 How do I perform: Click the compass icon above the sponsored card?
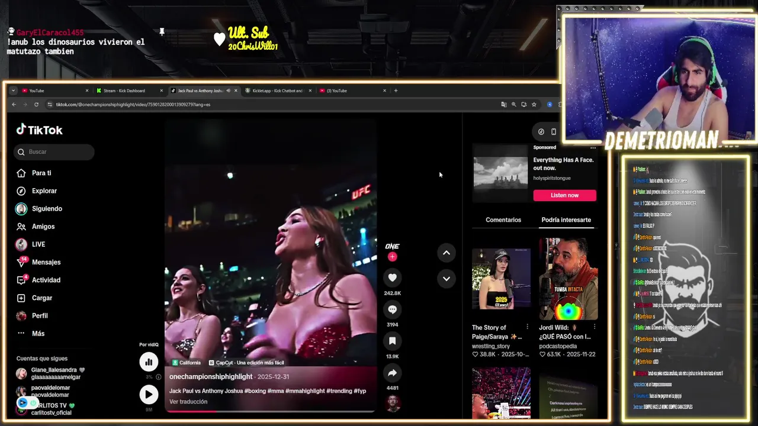(x=541, y=132)
